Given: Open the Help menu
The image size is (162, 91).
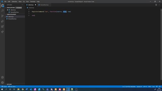Looking at the screenshot, I should tap(38, 2).
